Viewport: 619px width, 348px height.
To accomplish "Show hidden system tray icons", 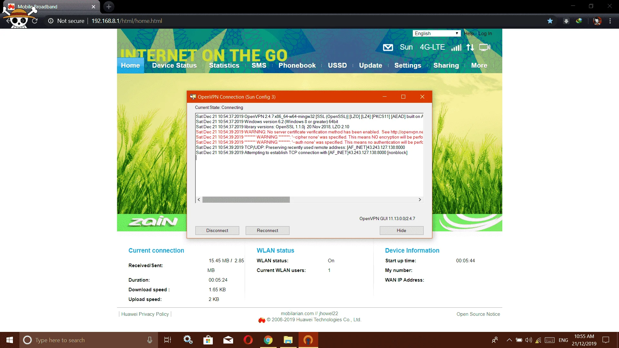I will (509, 340).
